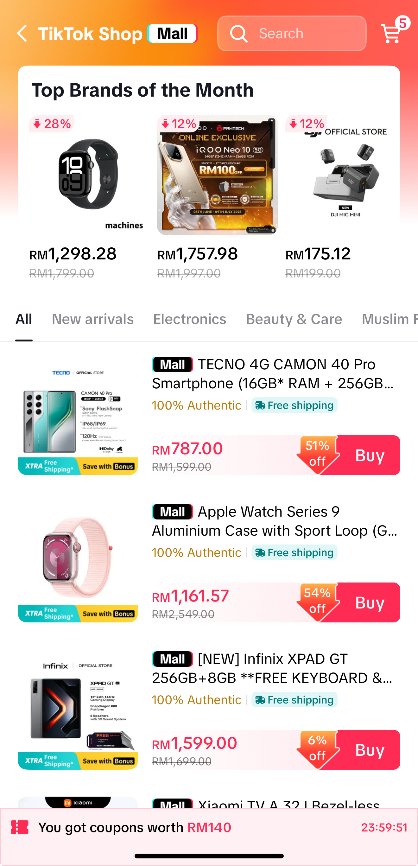Buy the Infinix XPAD GT
Viewport: 418px width, 866px height.
click(x=369, y=750)
